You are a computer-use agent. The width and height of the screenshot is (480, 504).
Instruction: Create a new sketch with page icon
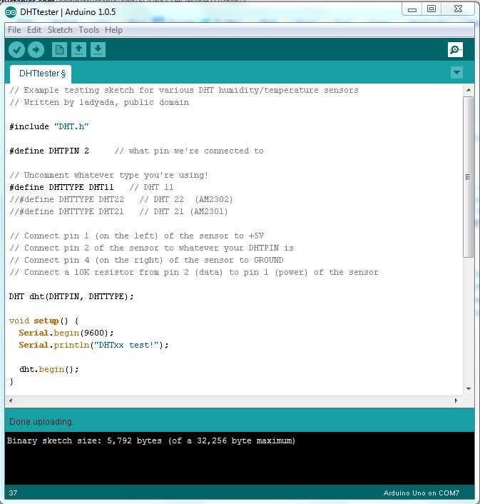59,50
